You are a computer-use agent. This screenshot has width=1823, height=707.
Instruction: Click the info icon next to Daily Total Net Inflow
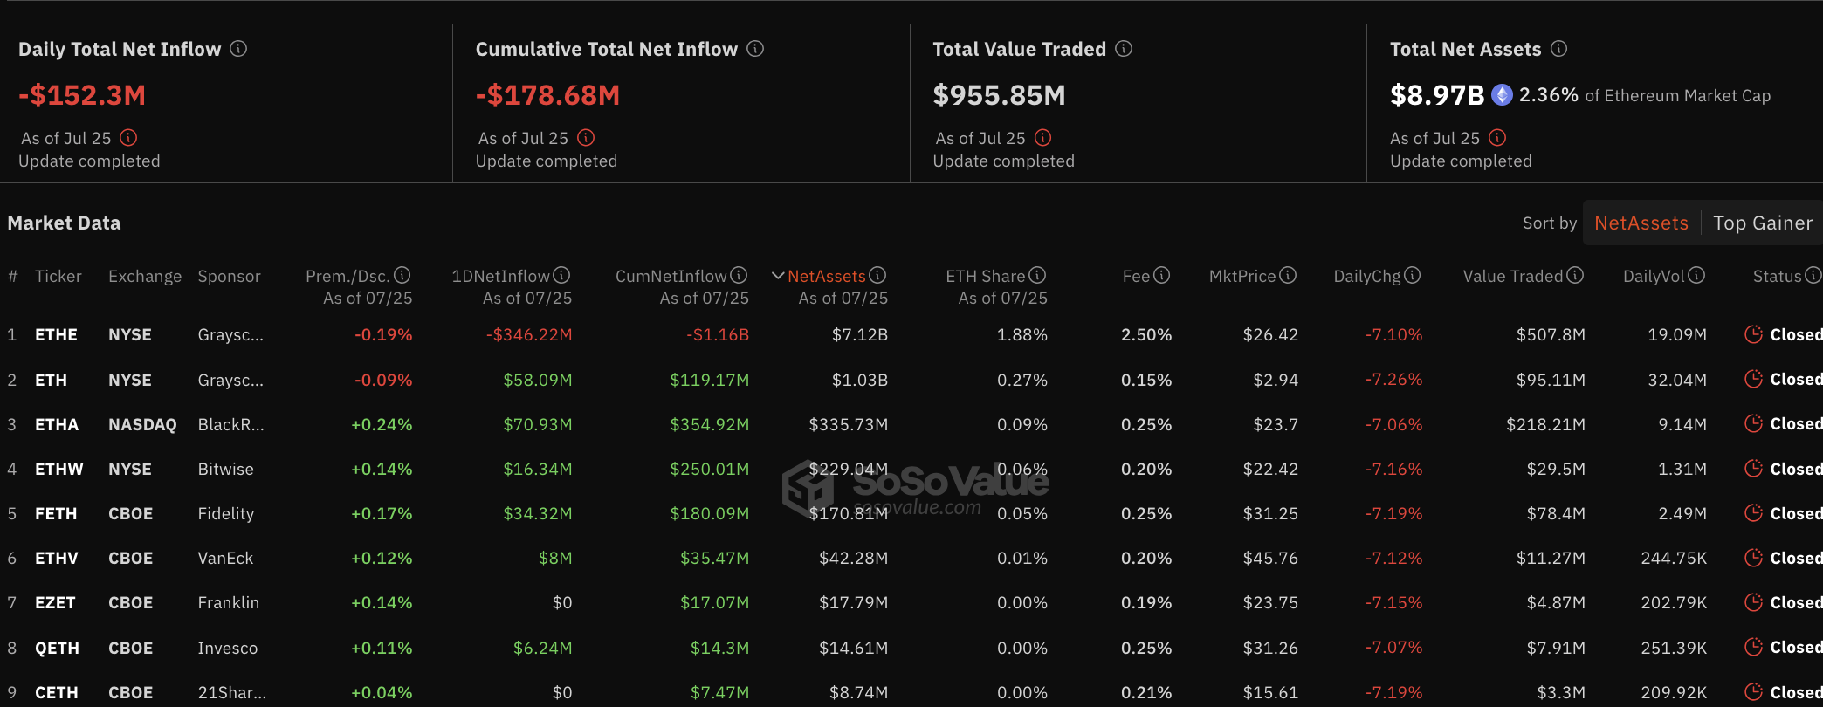click(x=238, y=49)
